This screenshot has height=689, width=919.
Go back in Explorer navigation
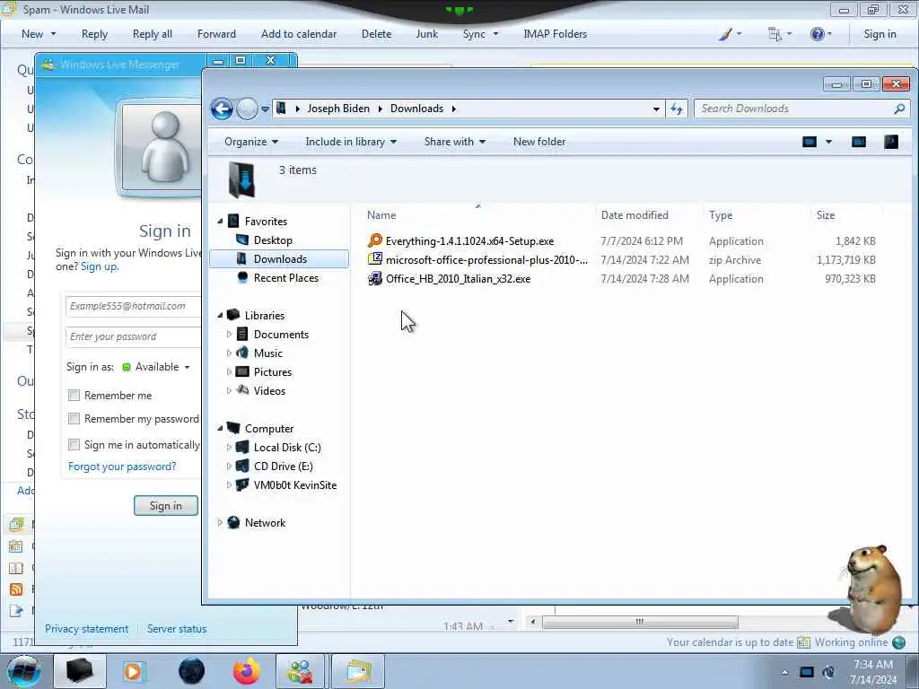pos(223,109)
